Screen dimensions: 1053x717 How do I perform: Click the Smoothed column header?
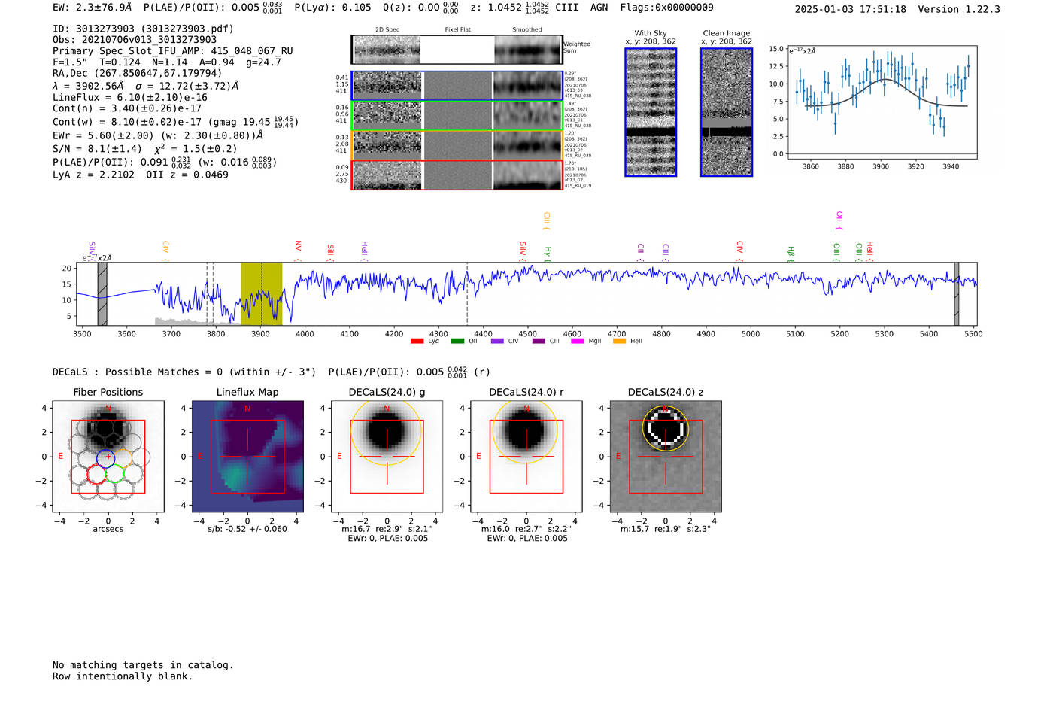[526, 29]
